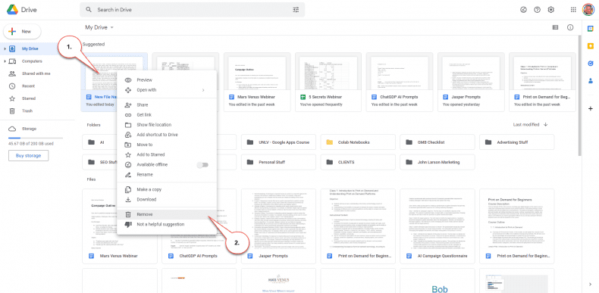Click the Search in Drive field

click(192, 10)
